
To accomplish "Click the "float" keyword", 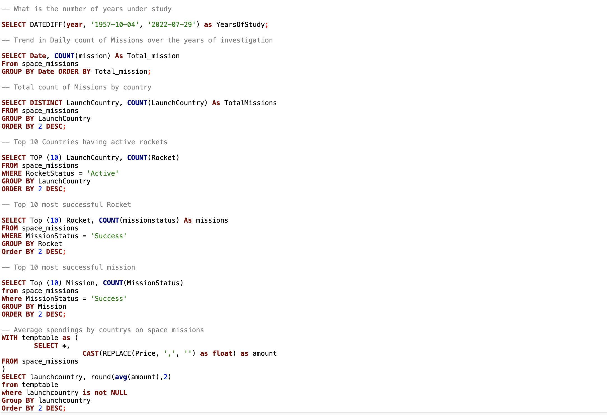I will [x=222, y=353].
